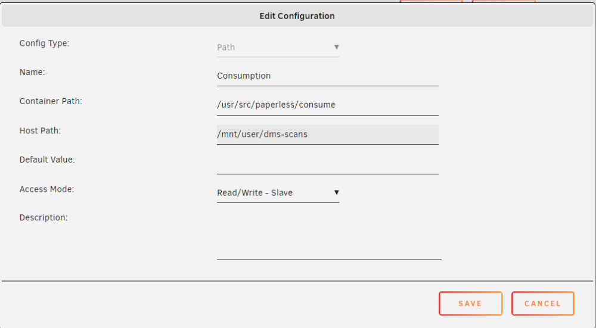Viewport: 596px width, 328px height.
Task: Select the Host Path field with /mnt/user/dms-scans
Action: click(328, 135)
